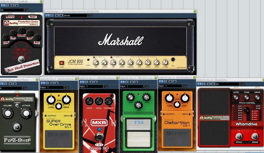Open the Red Skull 'Init' preset dropdown

[x=12, y=10]
